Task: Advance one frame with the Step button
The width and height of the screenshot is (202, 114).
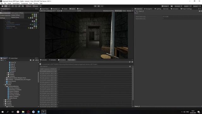Action: 102,6
